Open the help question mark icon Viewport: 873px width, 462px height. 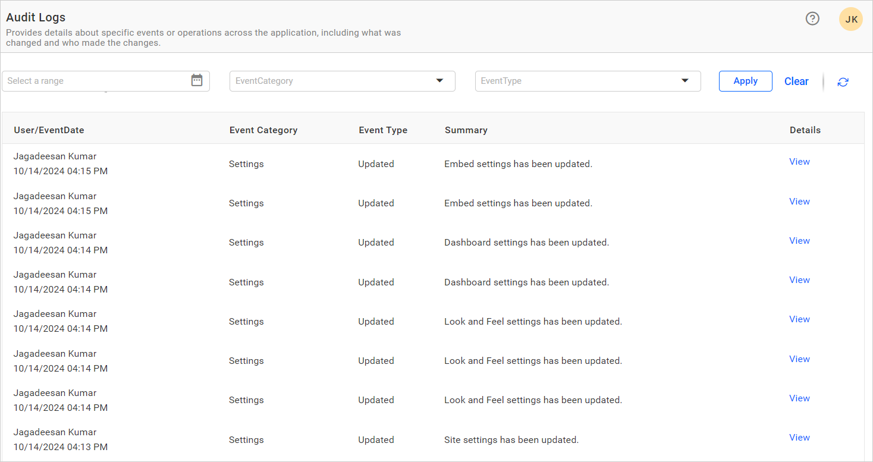(812, 18)
